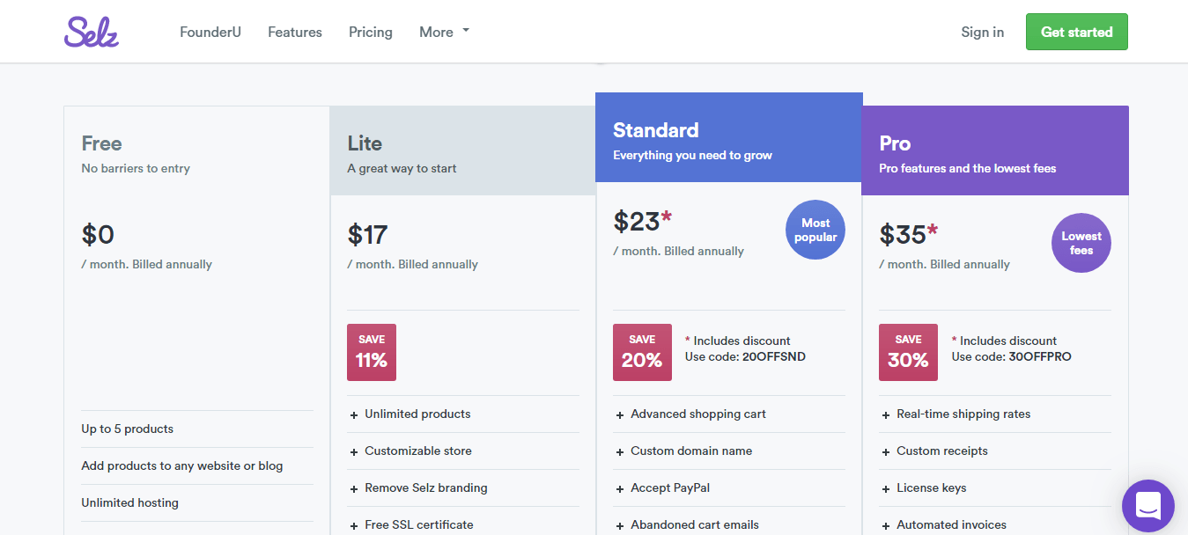The width and height of the screenshot is (1188, 535).
Task: Expand the More navigation dropdown
Action: coord(444,32)
